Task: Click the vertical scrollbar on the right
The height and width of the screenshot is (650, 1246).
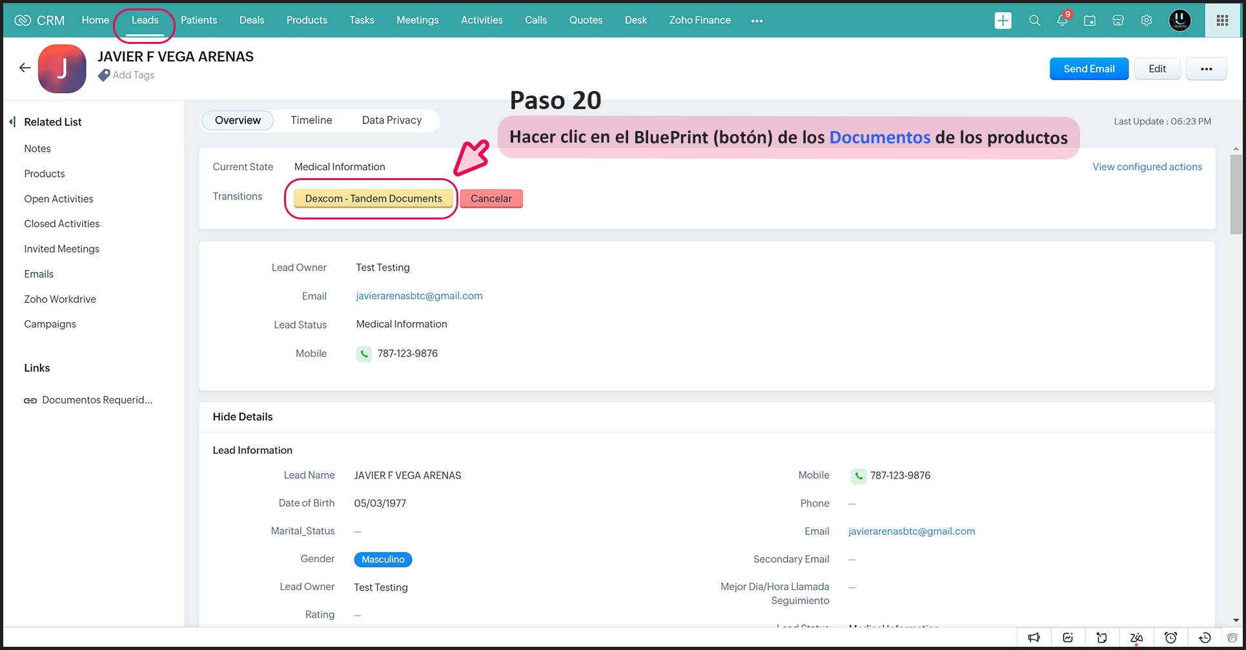Action: click(x=1236, y=194)
